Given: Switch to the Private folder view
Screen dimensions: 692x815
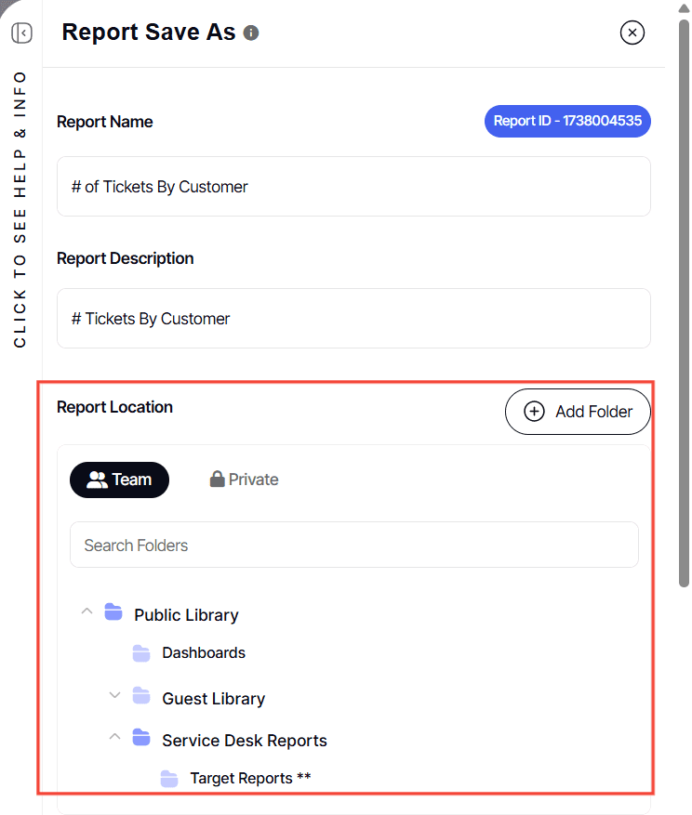Looking at the screenshot, I should [x=244, y=479].
